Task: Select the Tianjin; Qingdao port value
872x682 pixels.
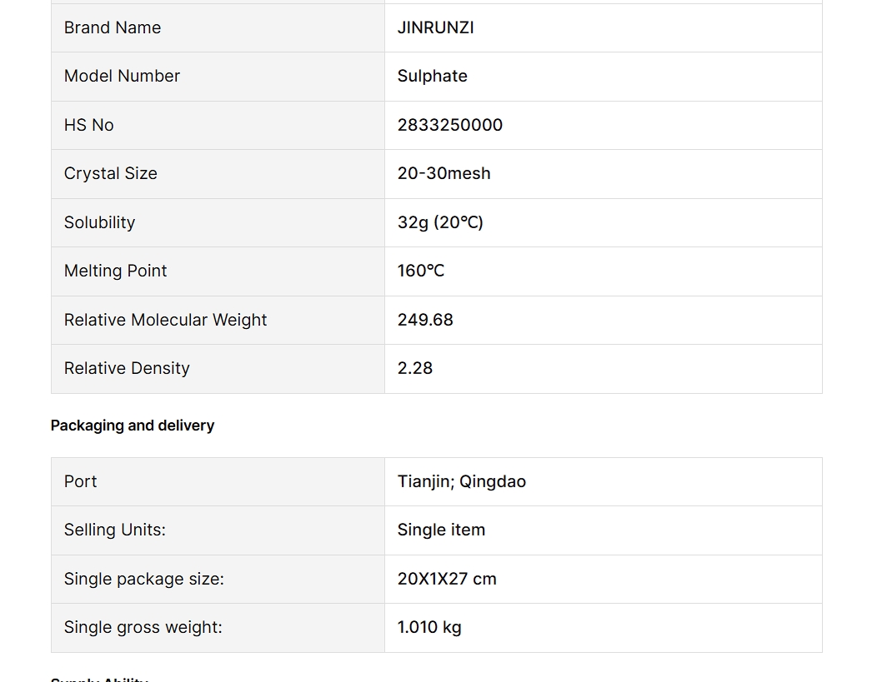Action: click(461, 481)
